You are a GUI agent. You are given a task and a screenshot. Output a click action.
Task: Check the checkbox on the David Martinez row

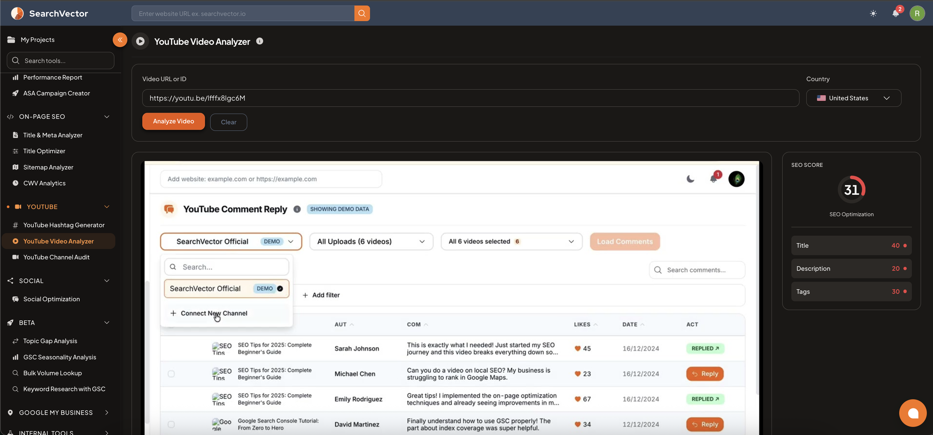coord(171,424)
